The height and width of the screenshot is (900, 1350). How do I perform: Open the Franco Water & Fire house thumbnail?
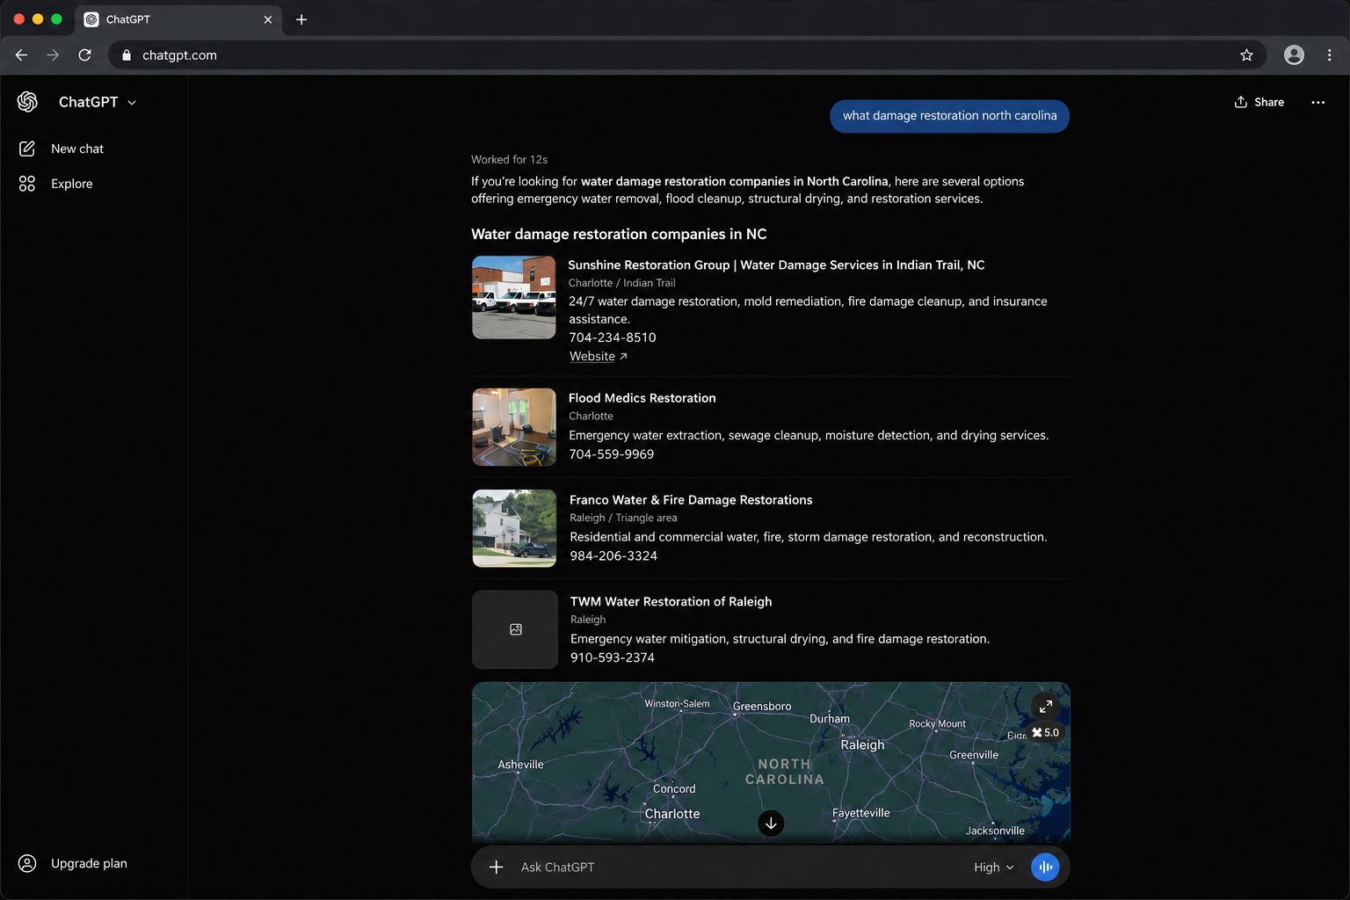514,528
